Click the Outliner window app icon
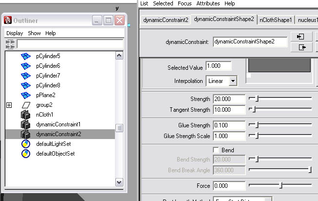 tap(8, 20)
